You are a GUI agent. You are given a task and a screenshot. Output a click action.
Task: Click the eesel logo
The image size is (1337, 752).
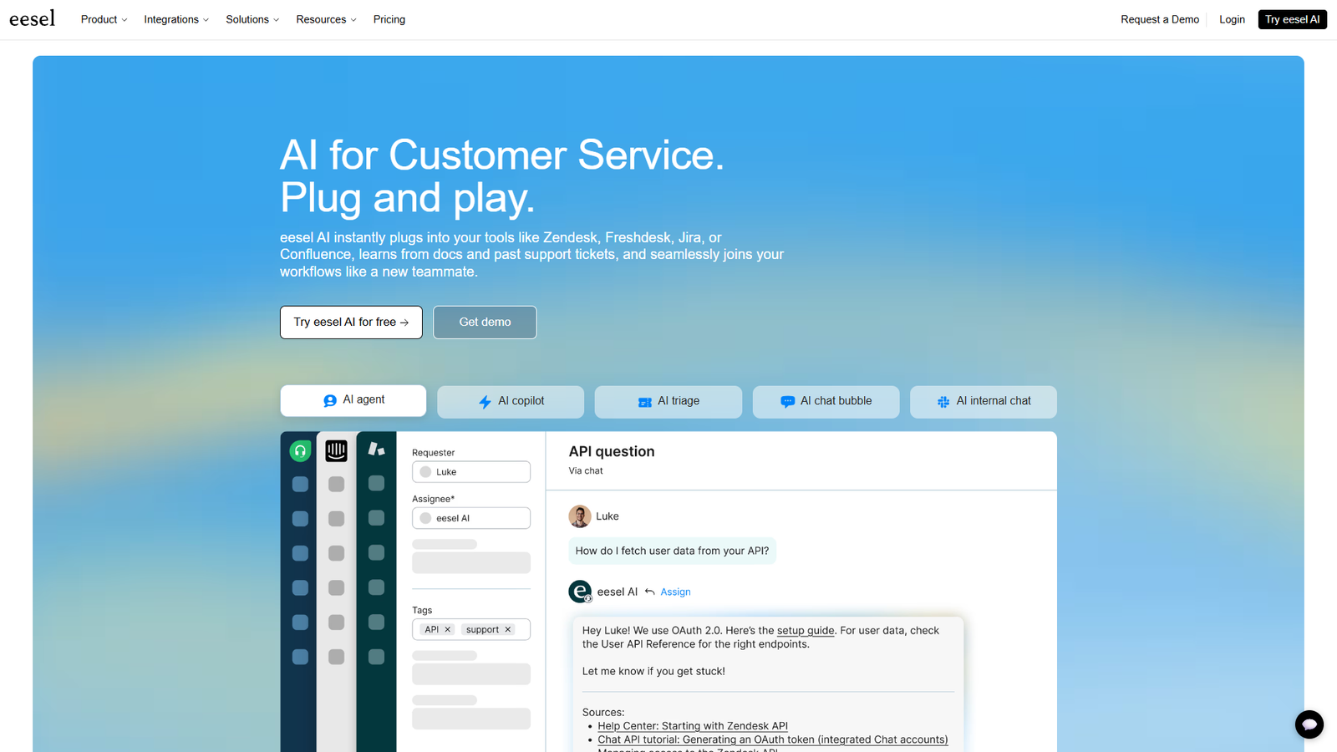tap(32, 18)
